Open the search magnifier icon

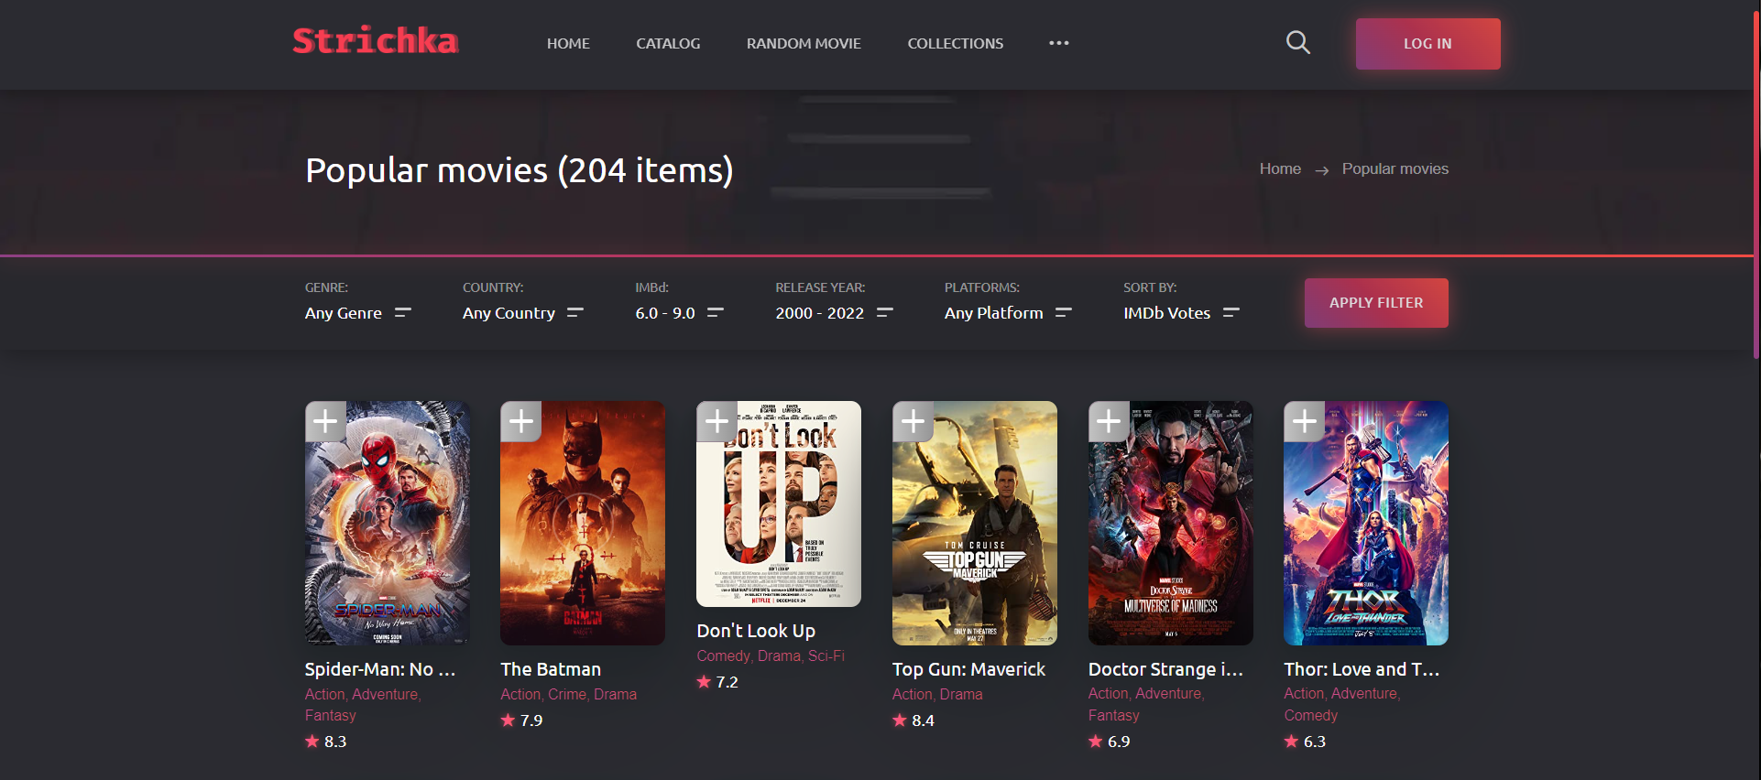point(1297,42)
